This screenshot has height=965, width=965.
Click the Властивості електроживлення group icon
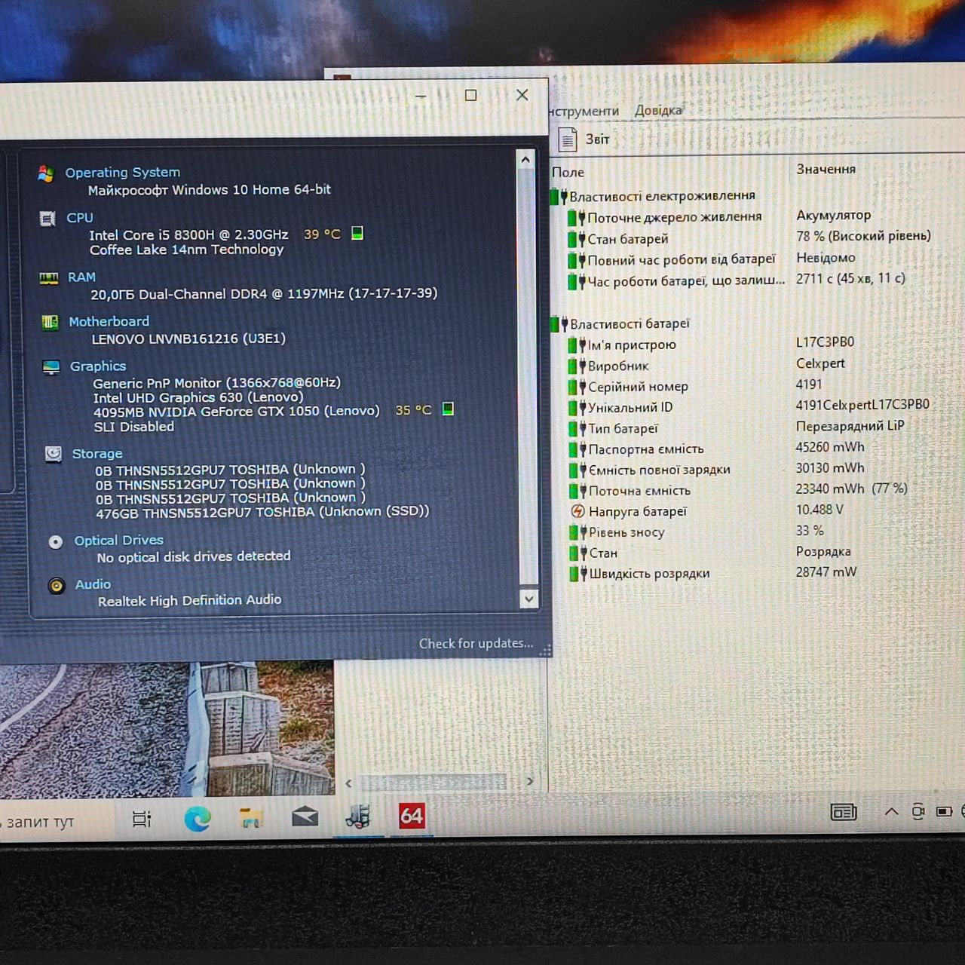click(x=559, y=197)
